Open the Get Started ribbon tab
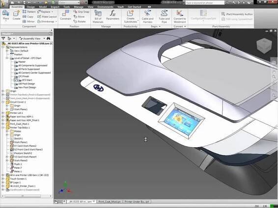This screenshot has height=208, width=278. click(x=135, y=7)
